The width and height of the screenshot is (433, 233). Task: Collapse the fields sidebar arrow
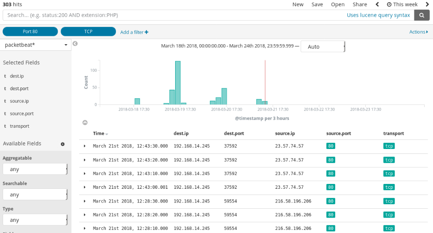[75, 44]
